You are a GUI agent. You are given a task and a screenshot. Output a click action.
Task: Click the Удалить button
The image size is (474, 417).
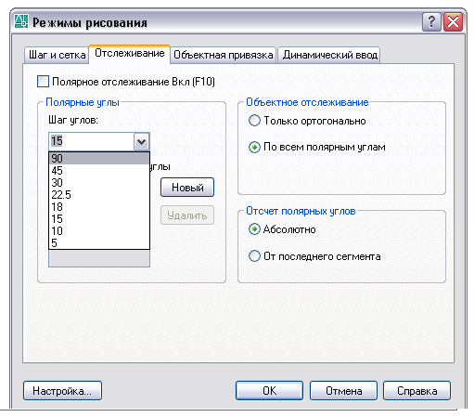(187, 215)
